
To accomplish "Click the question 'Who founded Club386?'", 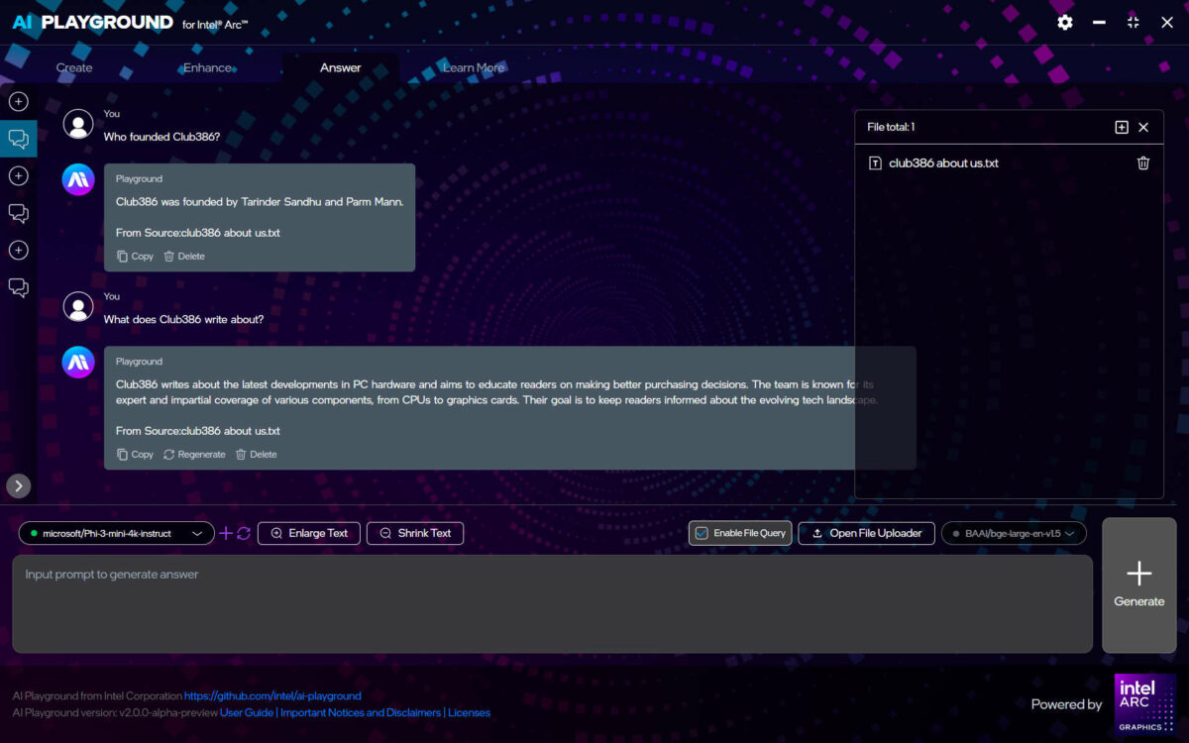I will click(x=162, y=137).
